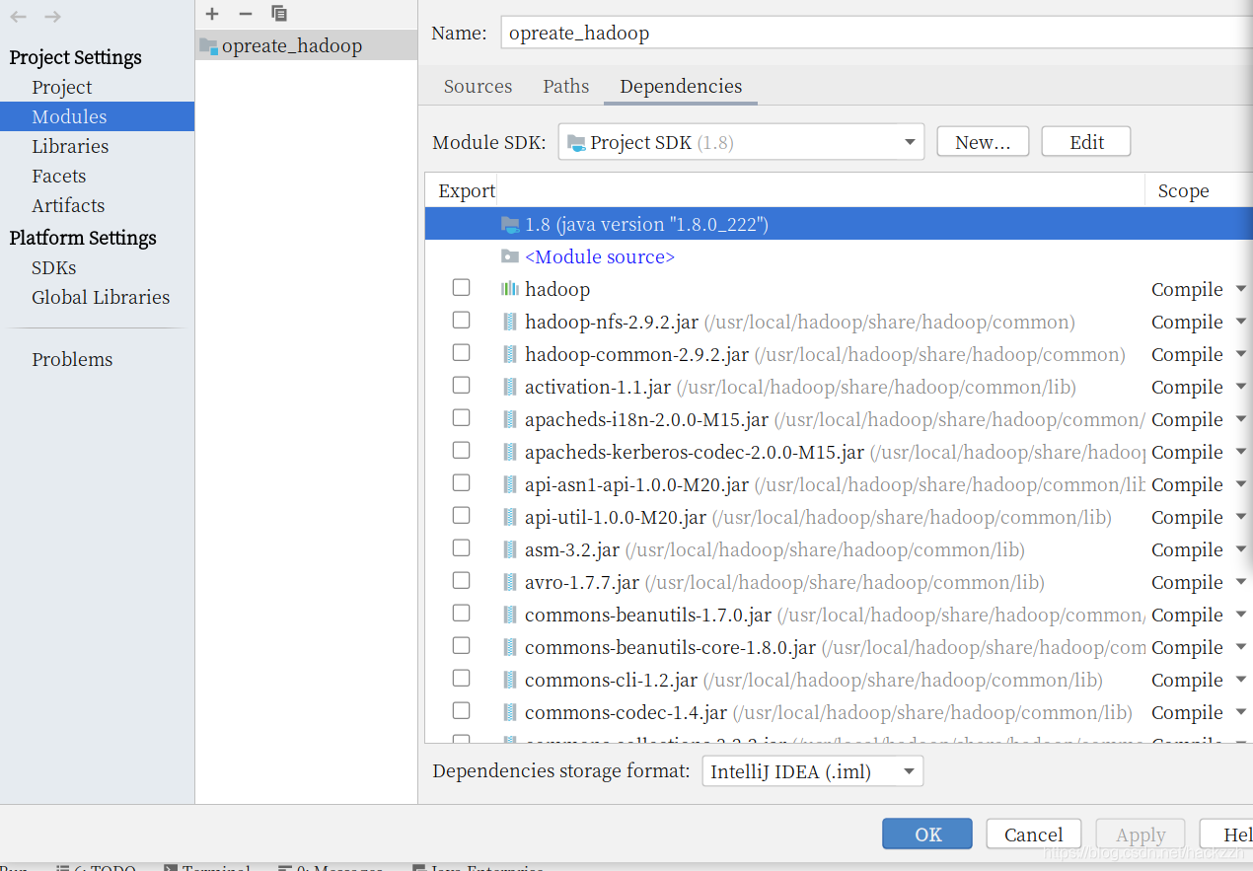
Task: Click the Edit SDK button
Action: 1086,142
